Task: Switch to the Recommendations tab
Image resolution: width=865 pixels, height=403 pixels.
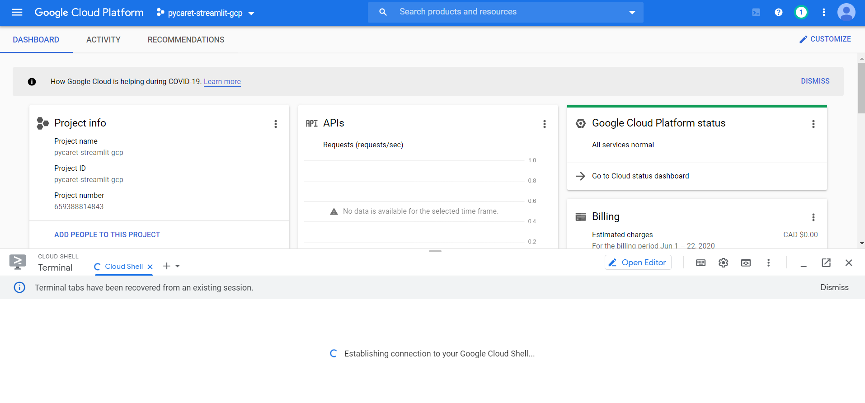Action: coord(186,40)
